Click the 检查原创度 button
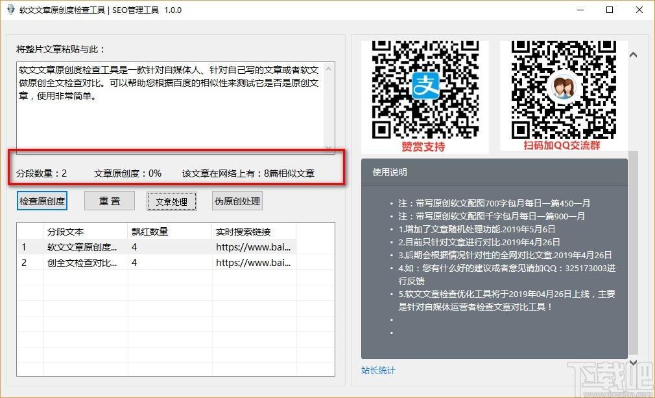 click(x=42, y=201)
